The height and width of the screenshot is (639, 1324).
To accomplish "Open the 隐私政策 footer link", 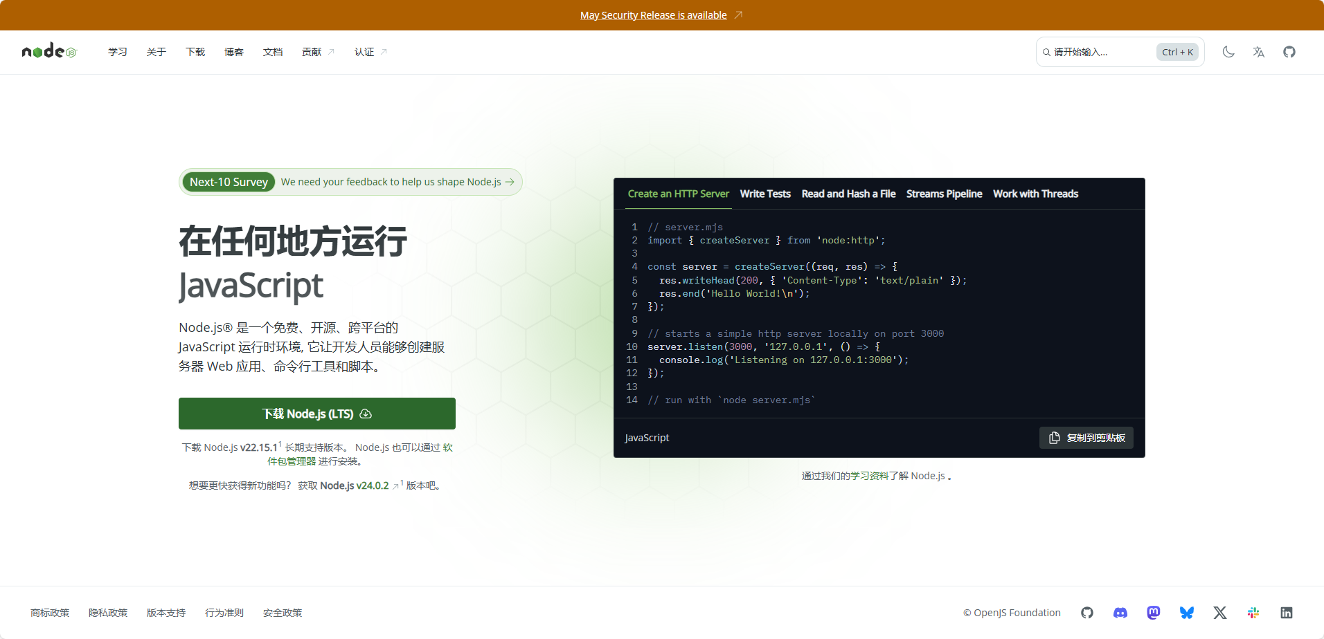I will tap(108, 613).
